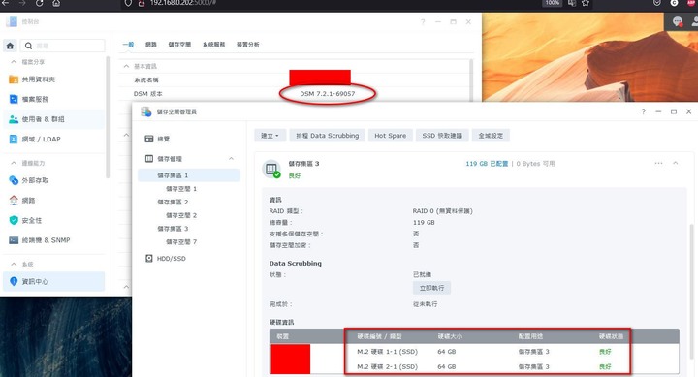Collapse the 檔案分享 sidebar section
Screen dimensions: 698x377
click(x=14, y=62)
